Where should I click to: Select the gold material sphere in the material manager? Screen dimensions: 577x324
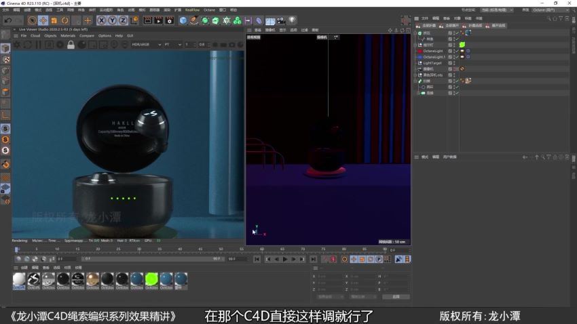92,280
